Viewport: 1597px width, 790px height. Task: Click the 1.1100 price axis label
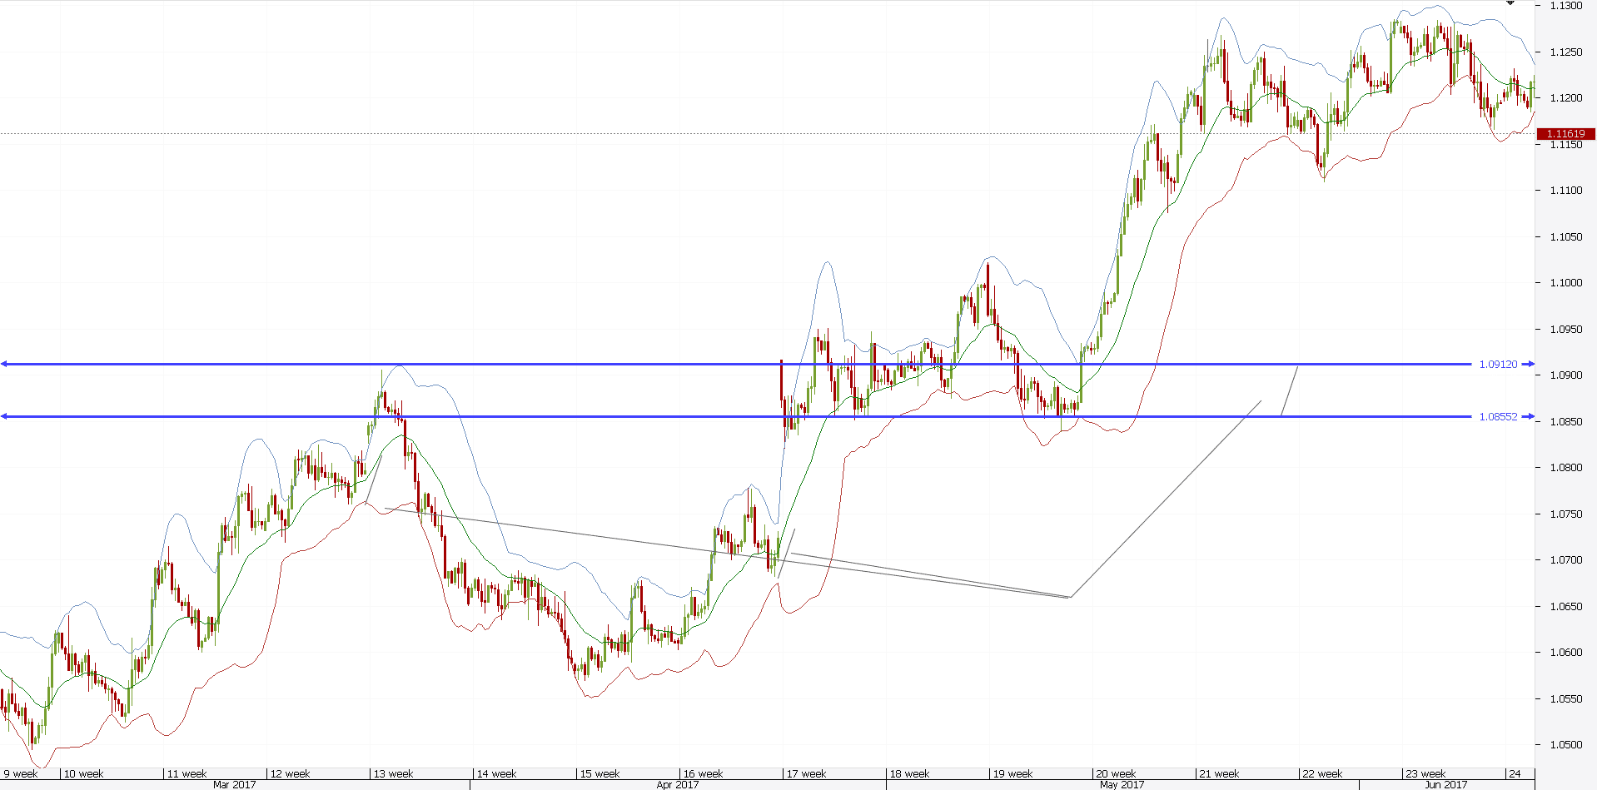tap(1565, 191)
